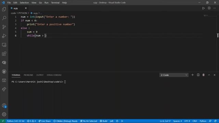
Task: Open the Help menu
Action: point(64,3)
